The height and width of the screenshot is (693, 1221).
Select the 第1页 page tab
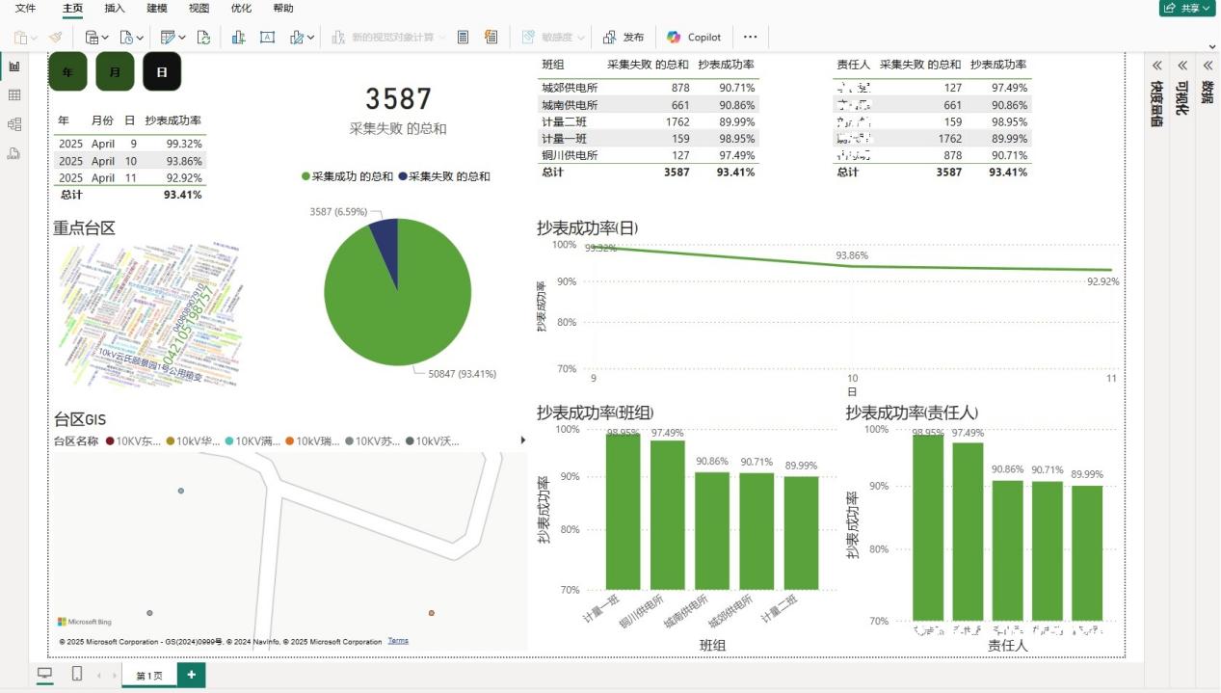[149, 676]
